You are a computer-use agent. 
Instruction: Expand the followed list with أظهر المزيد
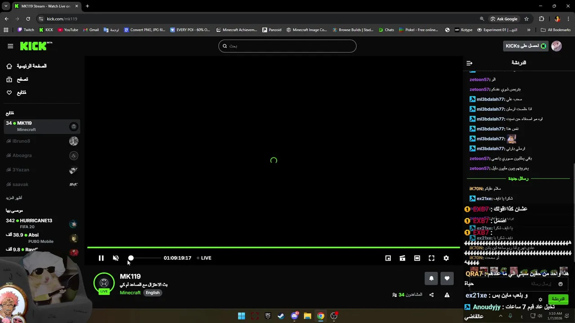(x=14, y=198)
